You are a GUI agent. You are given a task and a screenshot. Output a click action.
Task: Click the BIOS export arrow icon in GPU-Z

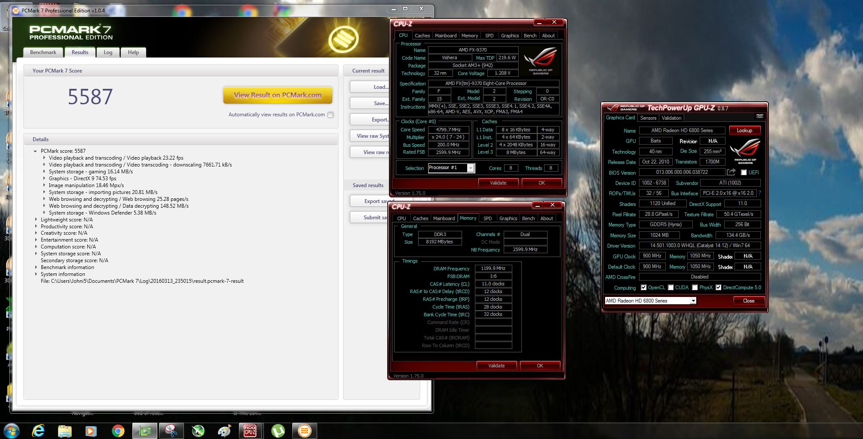(x=731, y=172)
